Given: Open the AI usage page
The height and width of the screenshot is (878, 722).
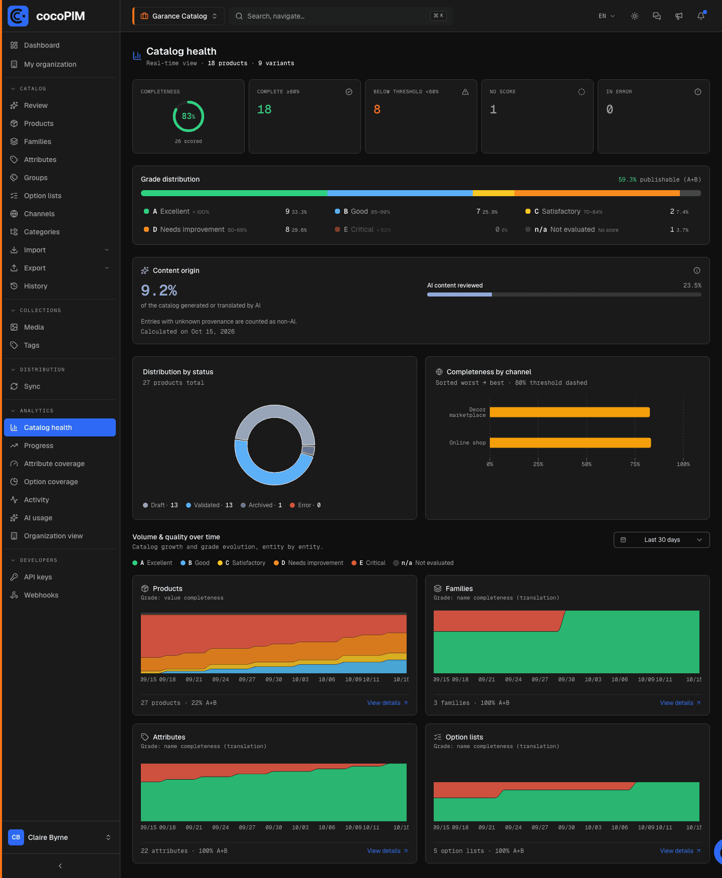Looking at the screenshot, I should click(60, 518).
